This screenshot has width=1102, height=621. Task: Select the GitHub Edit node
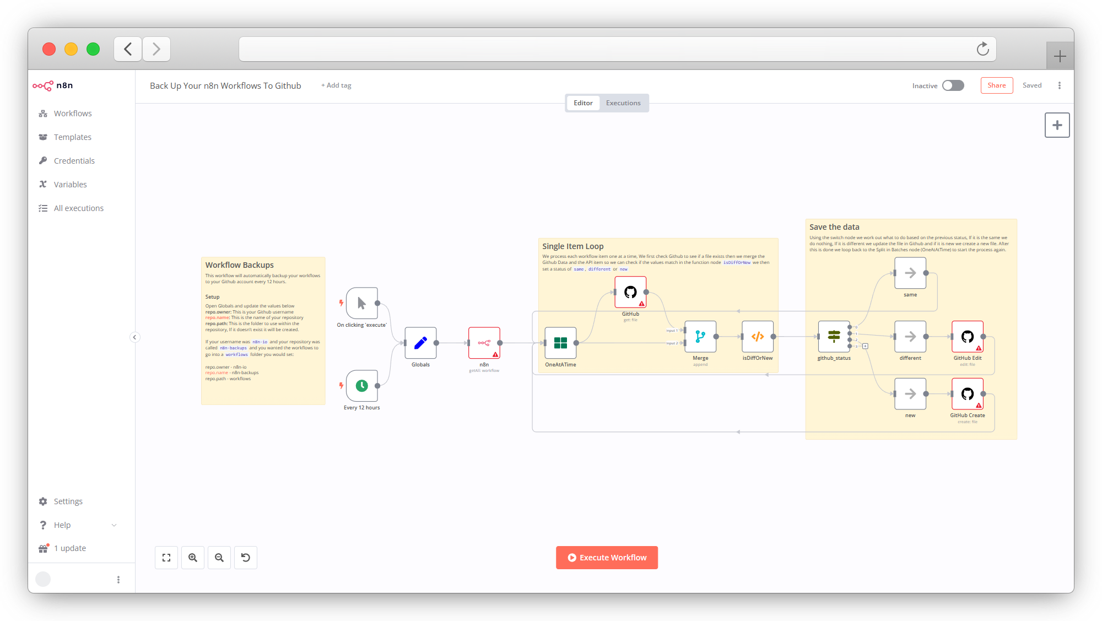tap(968, 336)
